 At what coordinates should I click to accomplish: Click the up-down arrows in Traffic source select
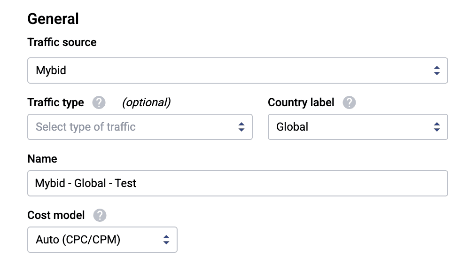click(x=437, y=70)
